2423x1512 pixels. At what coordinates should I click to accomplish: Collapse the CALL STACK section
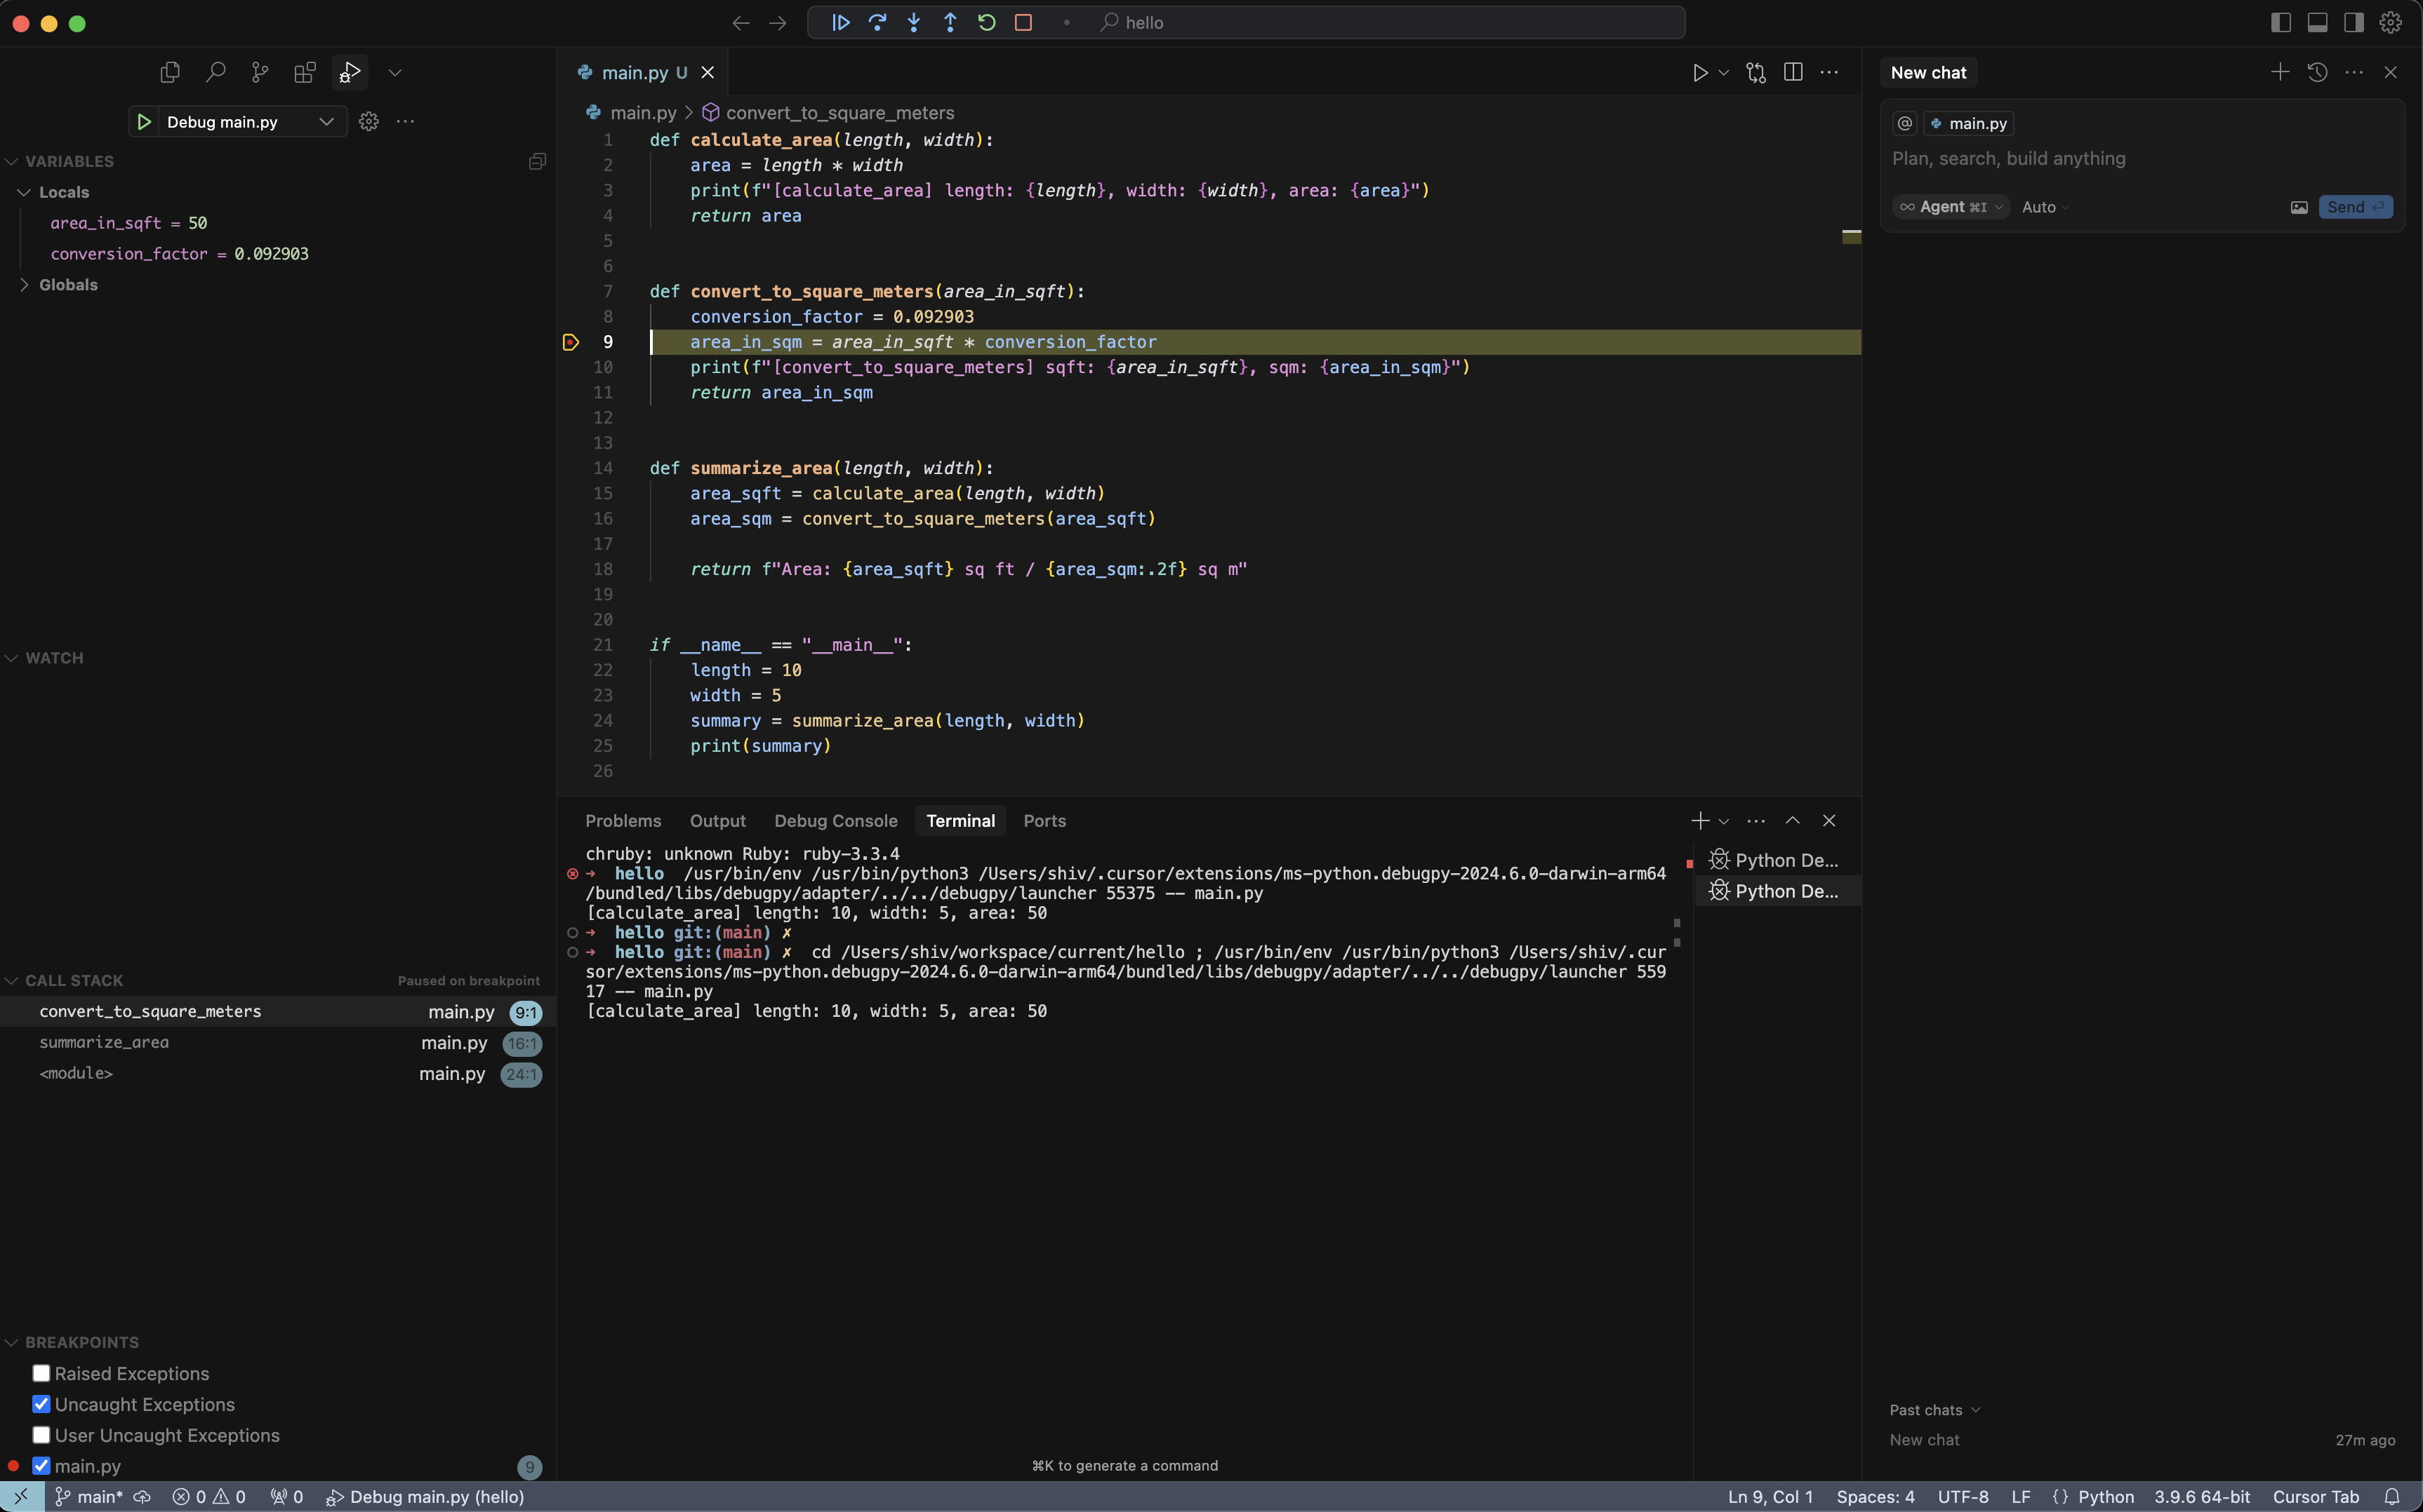pos(65,981)
